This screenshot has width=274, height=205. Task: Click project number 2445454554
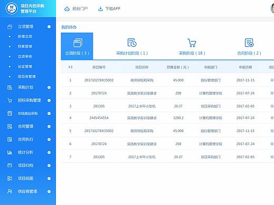99,118
